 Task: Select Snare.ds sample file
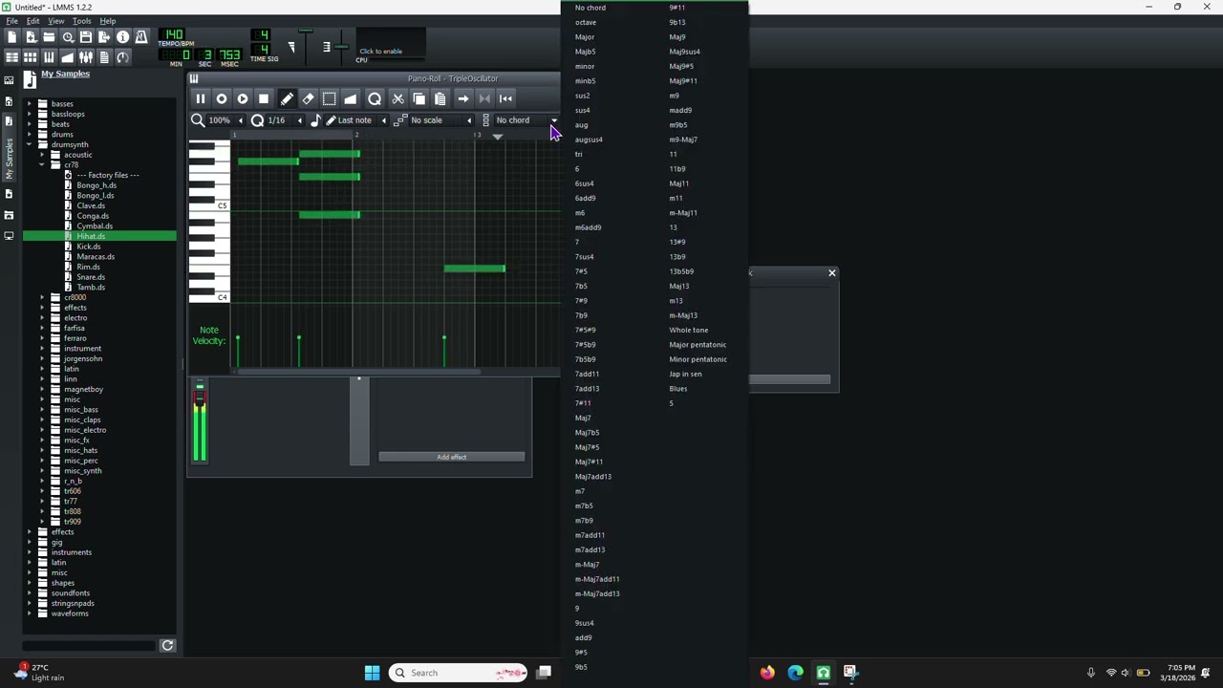click(91, 277)
